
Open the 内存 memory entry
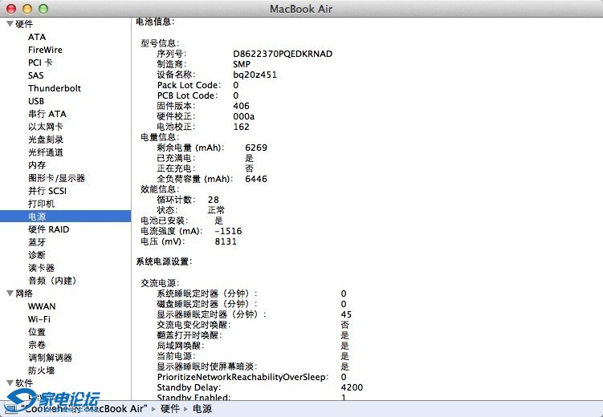37,165
